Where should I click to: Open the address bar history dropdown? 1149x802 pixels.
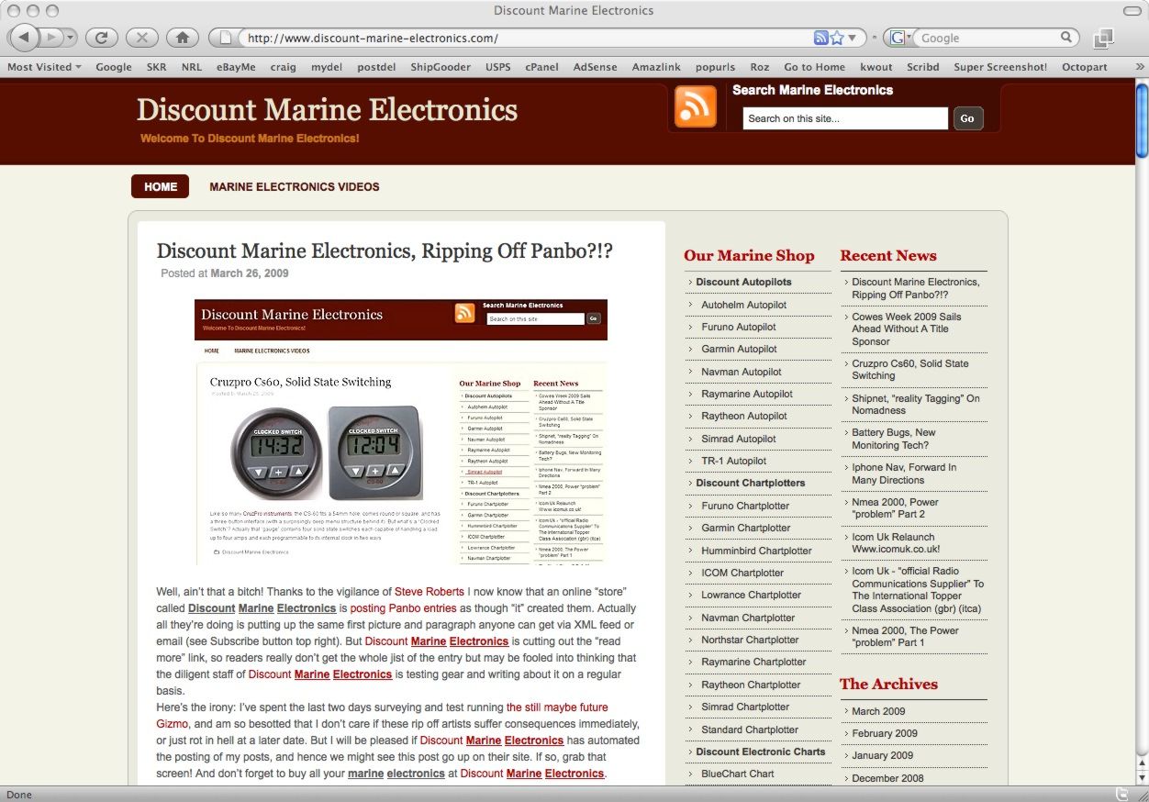point(853,38)
